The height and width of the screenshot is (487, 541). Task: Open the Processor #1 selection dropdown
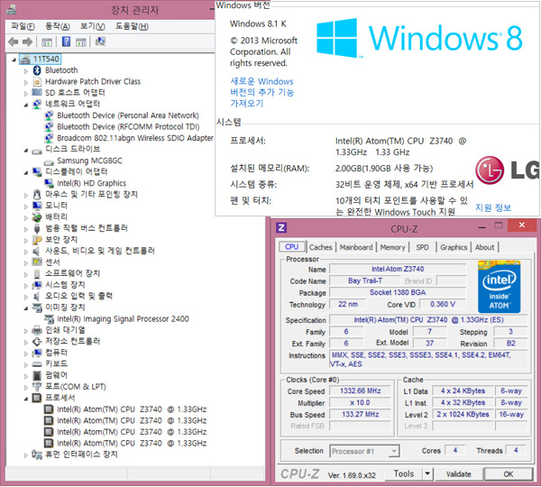pyautogui.click(x=394, y=451)
